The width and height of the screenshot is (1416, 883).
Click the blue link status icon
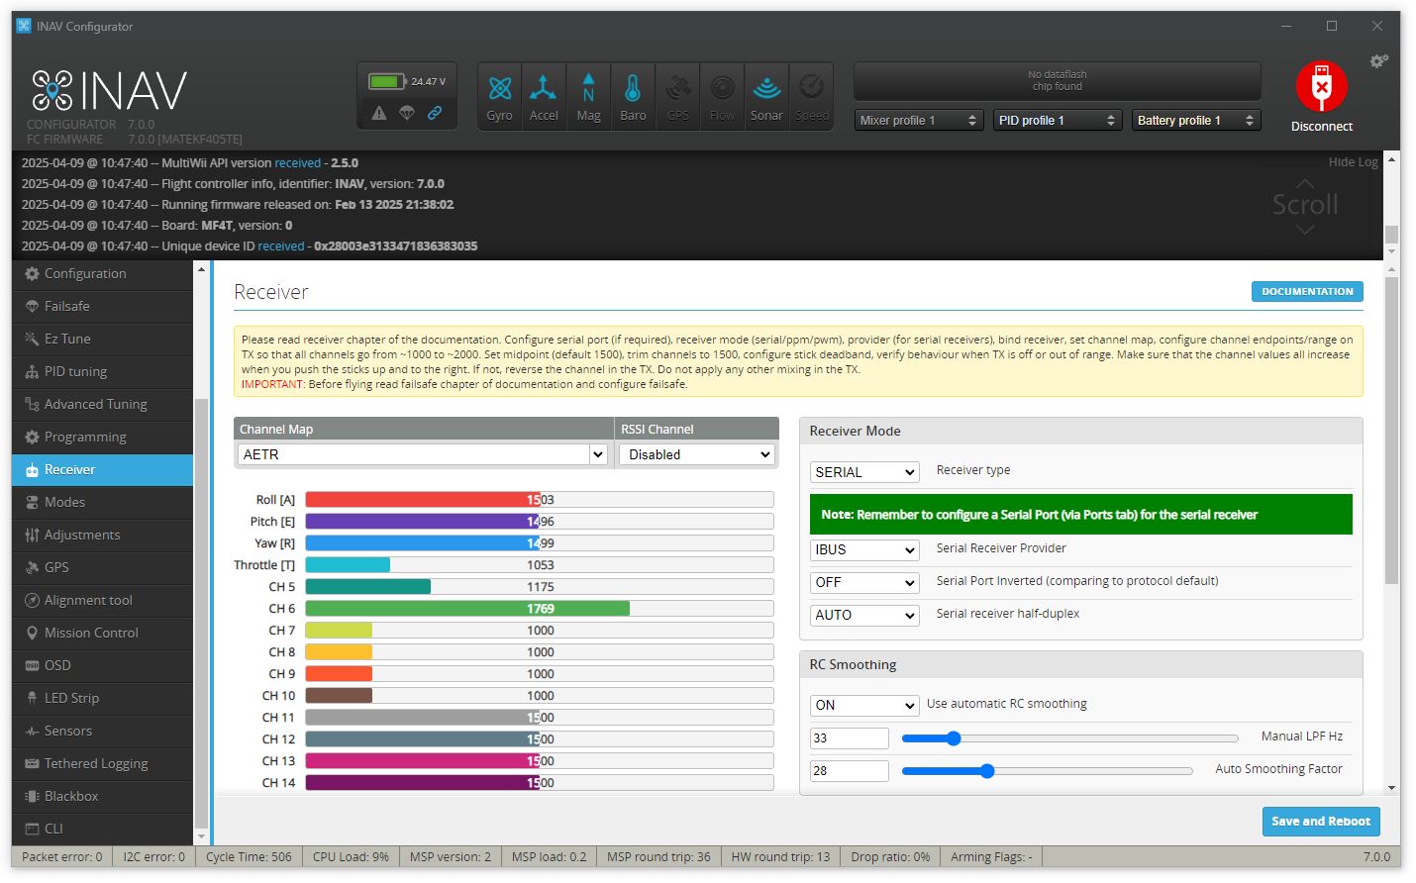pos(435,113)
